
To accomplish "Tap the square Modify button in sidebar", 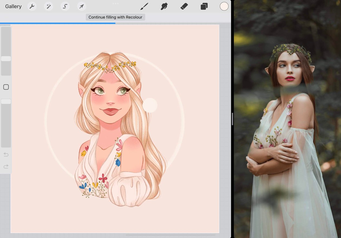I will [6, 87].
